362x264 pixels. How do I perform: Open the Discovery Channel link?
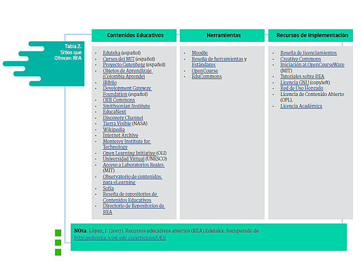pyautogui.click(x=123, y=118)
